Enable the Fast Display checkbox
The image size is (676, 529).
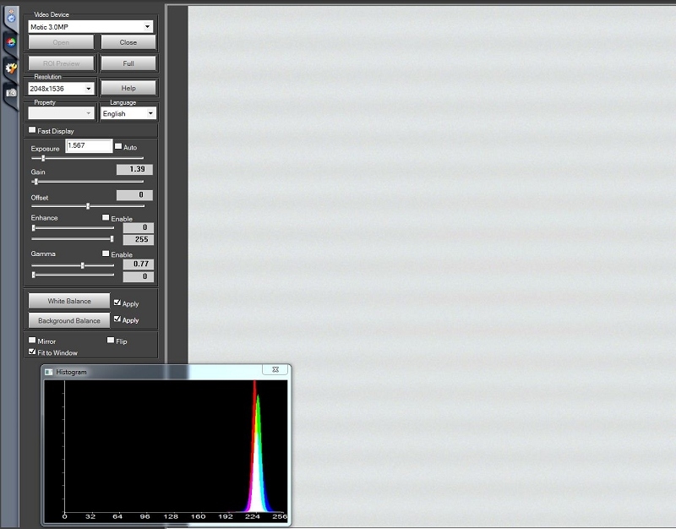(x=32, y=131)
